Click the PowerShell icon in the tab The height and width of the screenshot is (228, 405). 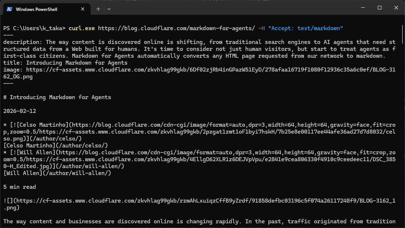pyautogui.click(x=10, y=9)
